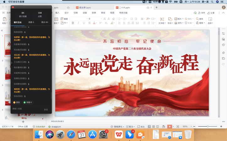Switch to the 设计 ribbon tab

[66, 13]
